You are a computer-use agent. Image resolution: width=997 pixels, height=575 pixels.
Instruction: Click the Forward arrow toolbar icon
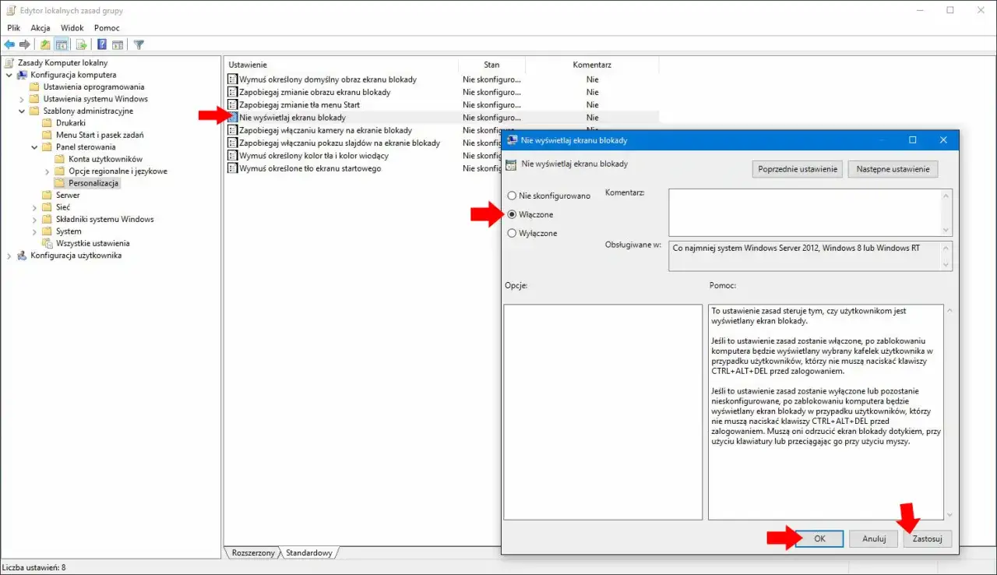[25, 44]
